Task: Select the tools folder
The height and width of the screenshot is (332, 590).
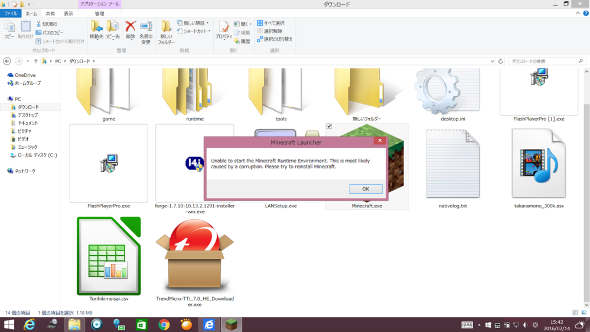Action: 281,94
